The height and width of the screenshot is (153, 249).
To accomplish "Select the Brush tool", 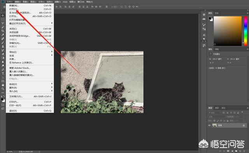I will pos(3,42).
